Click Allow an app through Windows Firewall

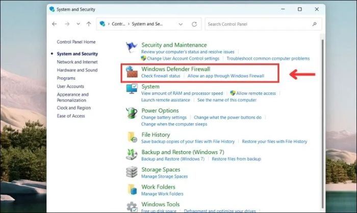(226, 76)
